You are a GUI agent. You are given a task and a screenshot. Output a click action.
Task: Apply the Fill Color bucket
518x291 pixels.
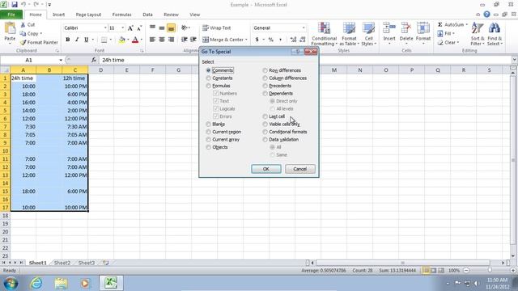(122, 40)
